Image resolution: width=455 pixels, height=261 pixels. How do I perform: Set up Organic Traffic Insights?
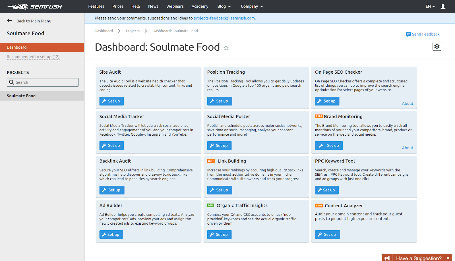[219, 235]
